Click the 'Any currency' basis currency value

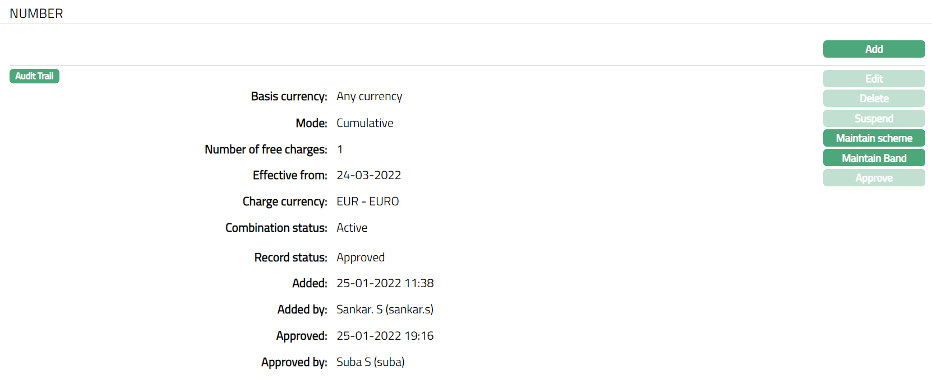(369, 96)
